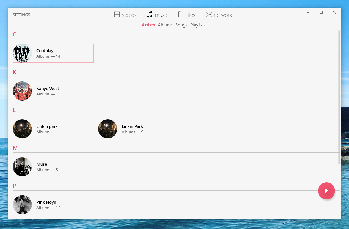349x229 pixels.
Task: Click the network broadcast icon
Action: point(209,15)
